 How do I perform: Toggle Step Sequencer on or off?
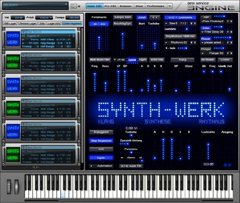tap(101, 141)
